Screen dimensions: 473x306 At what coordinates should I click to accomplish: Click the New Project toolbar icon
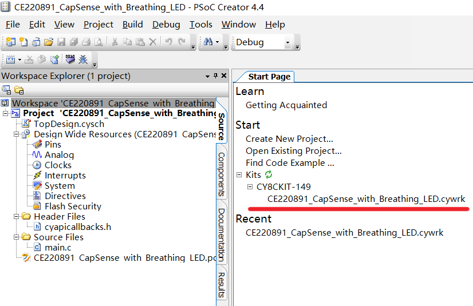click(x=10, y=42)
